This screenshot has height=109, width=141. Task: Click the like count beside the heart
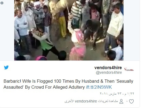coord(127,101)
